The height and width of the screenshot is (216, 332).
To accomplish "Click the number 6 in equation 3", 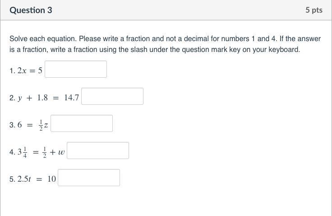I will (19, 125).
